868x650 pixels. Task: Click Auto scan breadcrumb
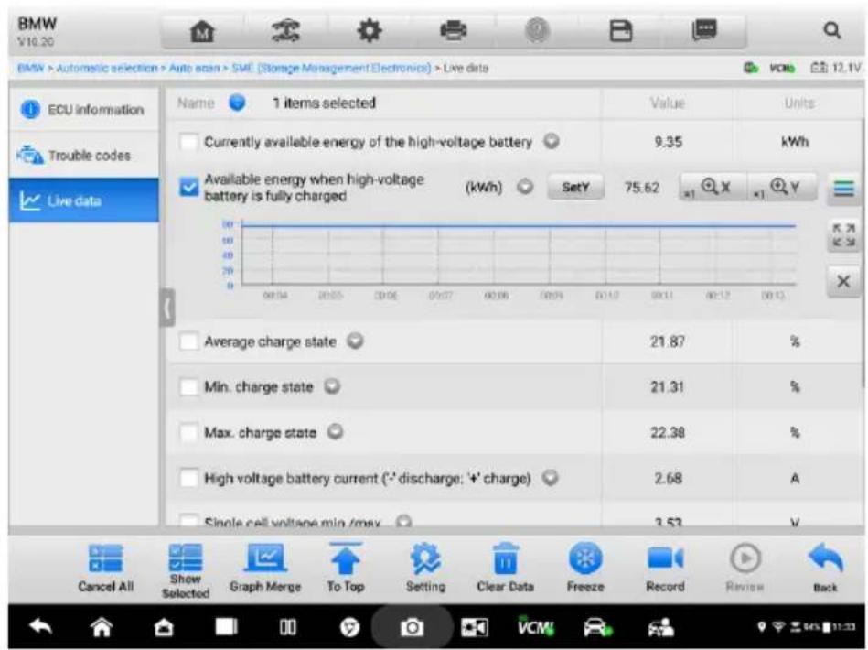[x=194, y=68]
